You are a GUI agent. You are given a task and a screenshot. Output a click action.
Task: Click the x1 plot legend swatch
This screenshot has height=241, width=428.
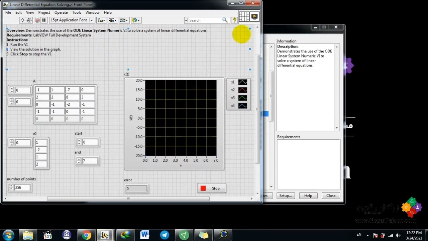click(242, 82)
